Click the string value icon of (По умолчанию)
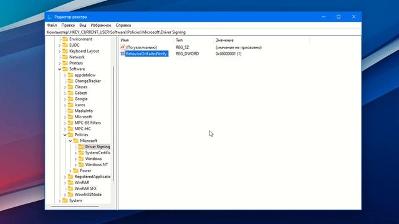Screen dimensions: 399x224 (x=123, y=47)
